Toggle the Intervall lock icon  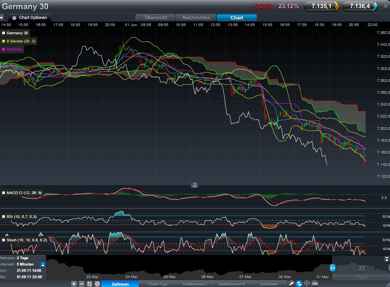(43, 264)
